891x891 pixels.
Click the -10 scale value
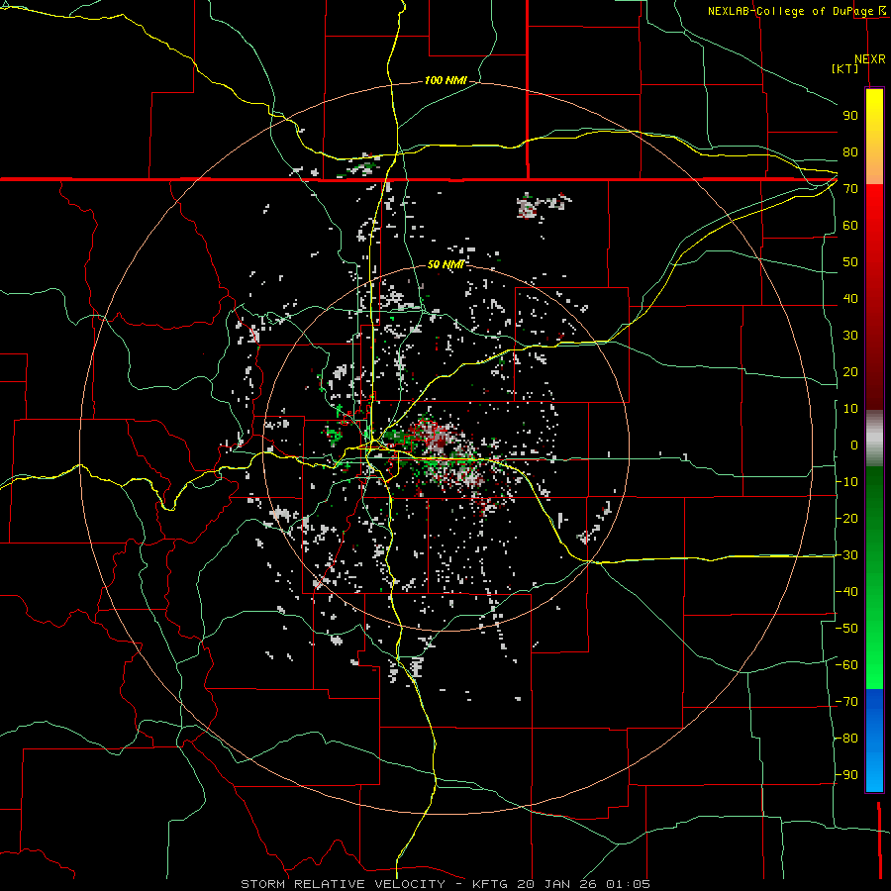coord(846,482)
